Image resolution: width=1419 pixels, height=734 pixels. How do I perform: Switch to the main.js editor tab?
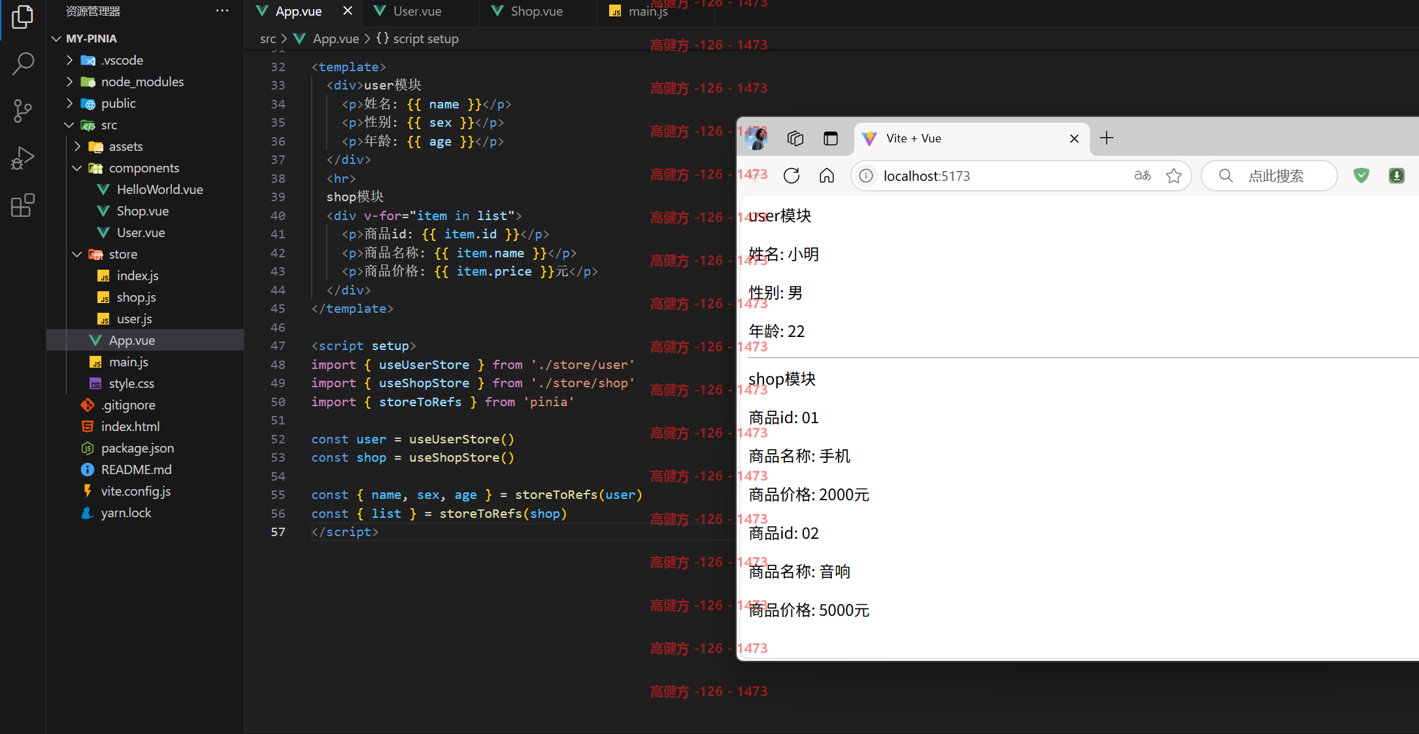pos(647,11)
